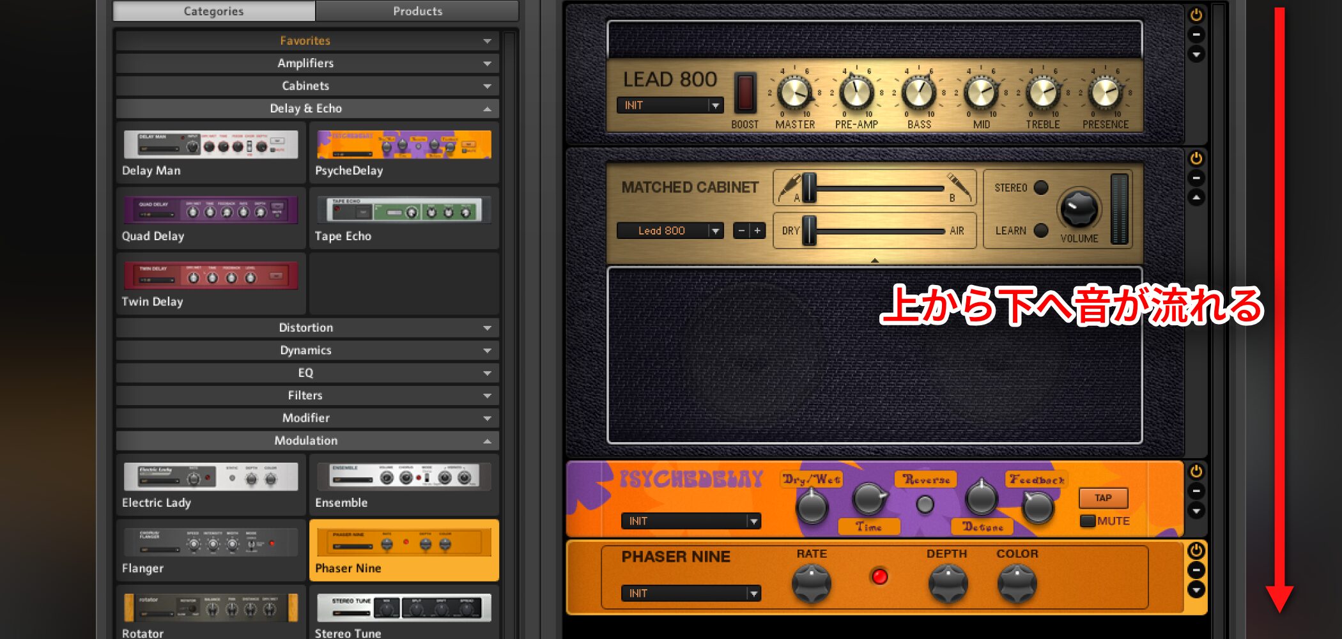Expand the Filters category
1342x639 pixels.
[307, 396]
